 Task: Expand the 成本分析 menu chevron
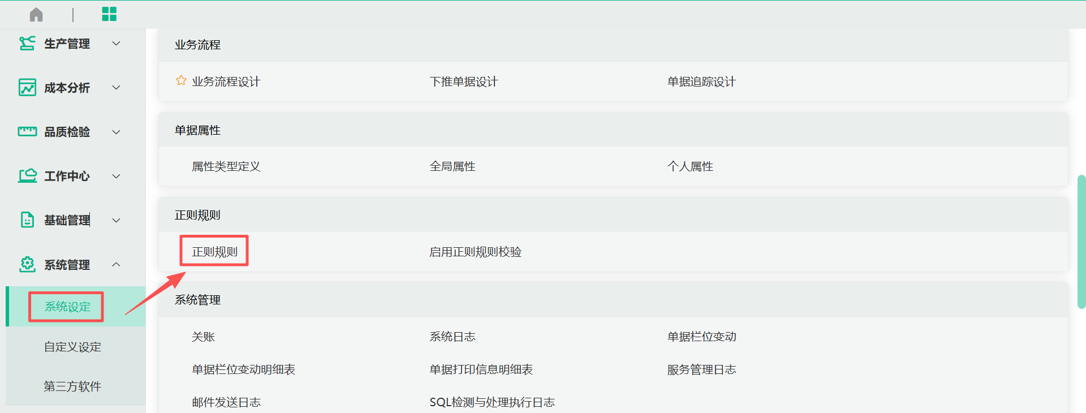point(117,88)
